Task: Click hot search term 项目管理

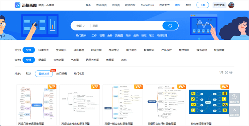Action: click(162, 35)
